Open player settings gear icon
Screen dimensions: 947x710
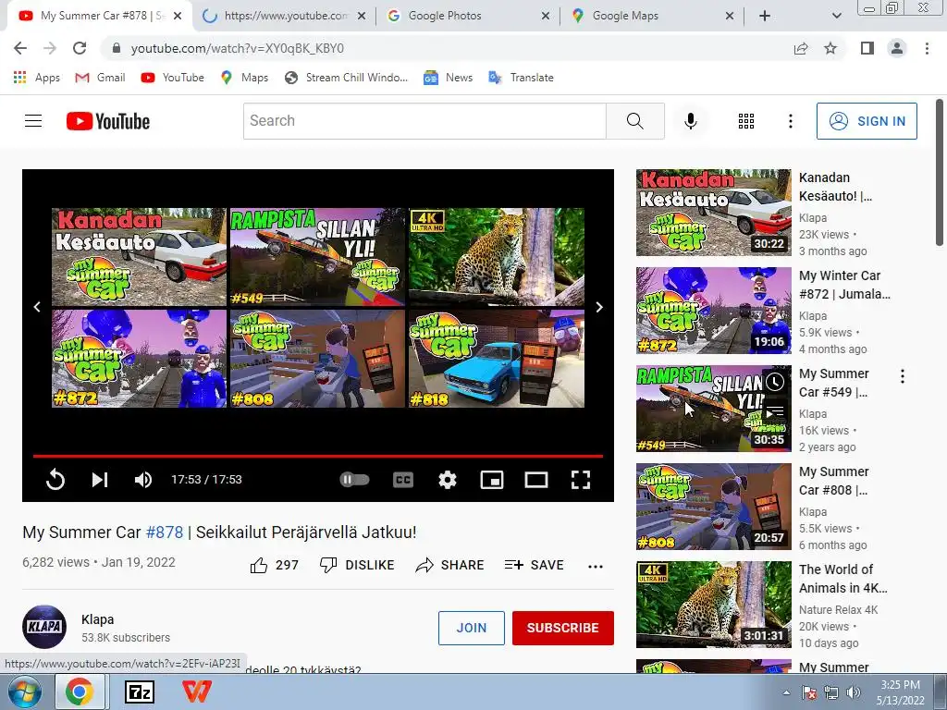coord(448,480)
